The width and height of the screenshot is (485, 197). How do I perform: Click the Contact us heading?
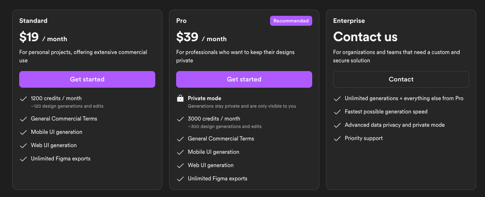click(365, 37)
